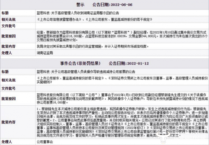This screenshot has width=209, height=145.
Task: Select the paragraph about 2022年1月11日 board notice
Action: point(122,99)
